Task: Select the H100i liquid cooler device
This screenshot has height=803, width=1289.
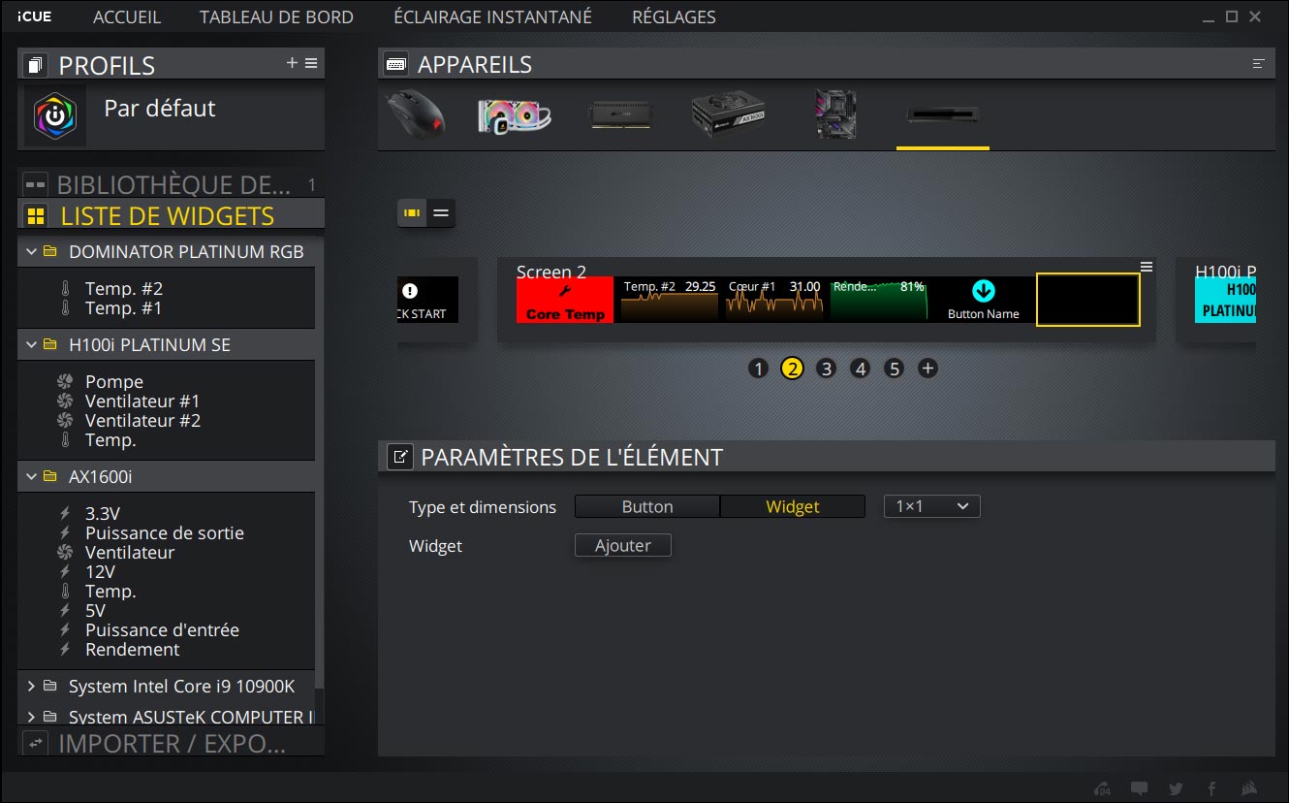Action: pos(515,115)
